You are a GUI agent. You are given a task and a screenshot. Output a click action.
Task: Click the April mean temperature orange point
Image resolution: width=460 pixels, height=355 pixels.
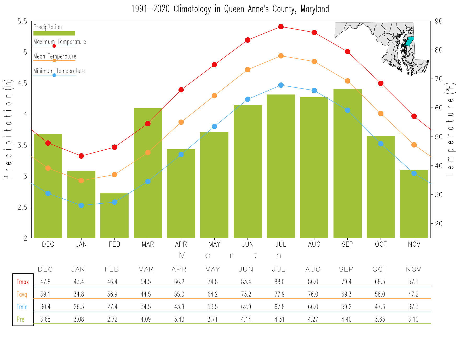point(181,122)
